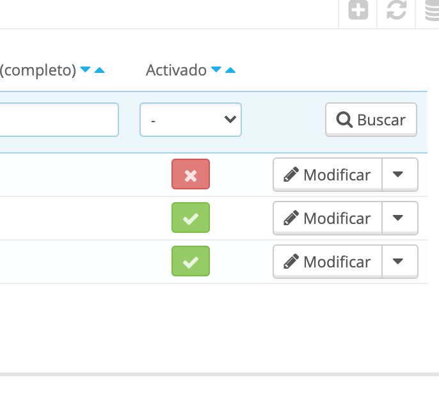Sort Activado column ascending arrow

pyautogui.click(x=230, y=70)
